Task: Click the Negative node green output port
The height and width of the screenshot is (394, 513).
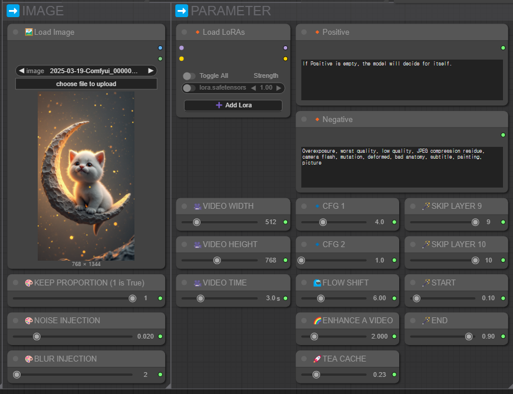Action: [x=503, y=135]
